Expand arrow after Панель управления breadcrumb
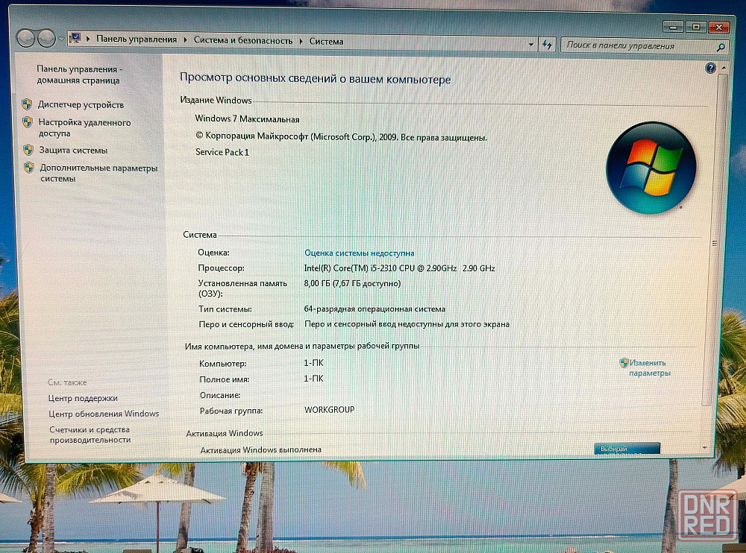The image size is (746, 553). coord(185,40)
